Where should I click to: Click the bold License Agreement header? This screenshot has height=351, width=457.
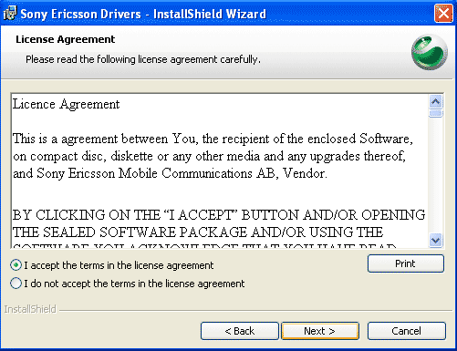tap(66, 39)
